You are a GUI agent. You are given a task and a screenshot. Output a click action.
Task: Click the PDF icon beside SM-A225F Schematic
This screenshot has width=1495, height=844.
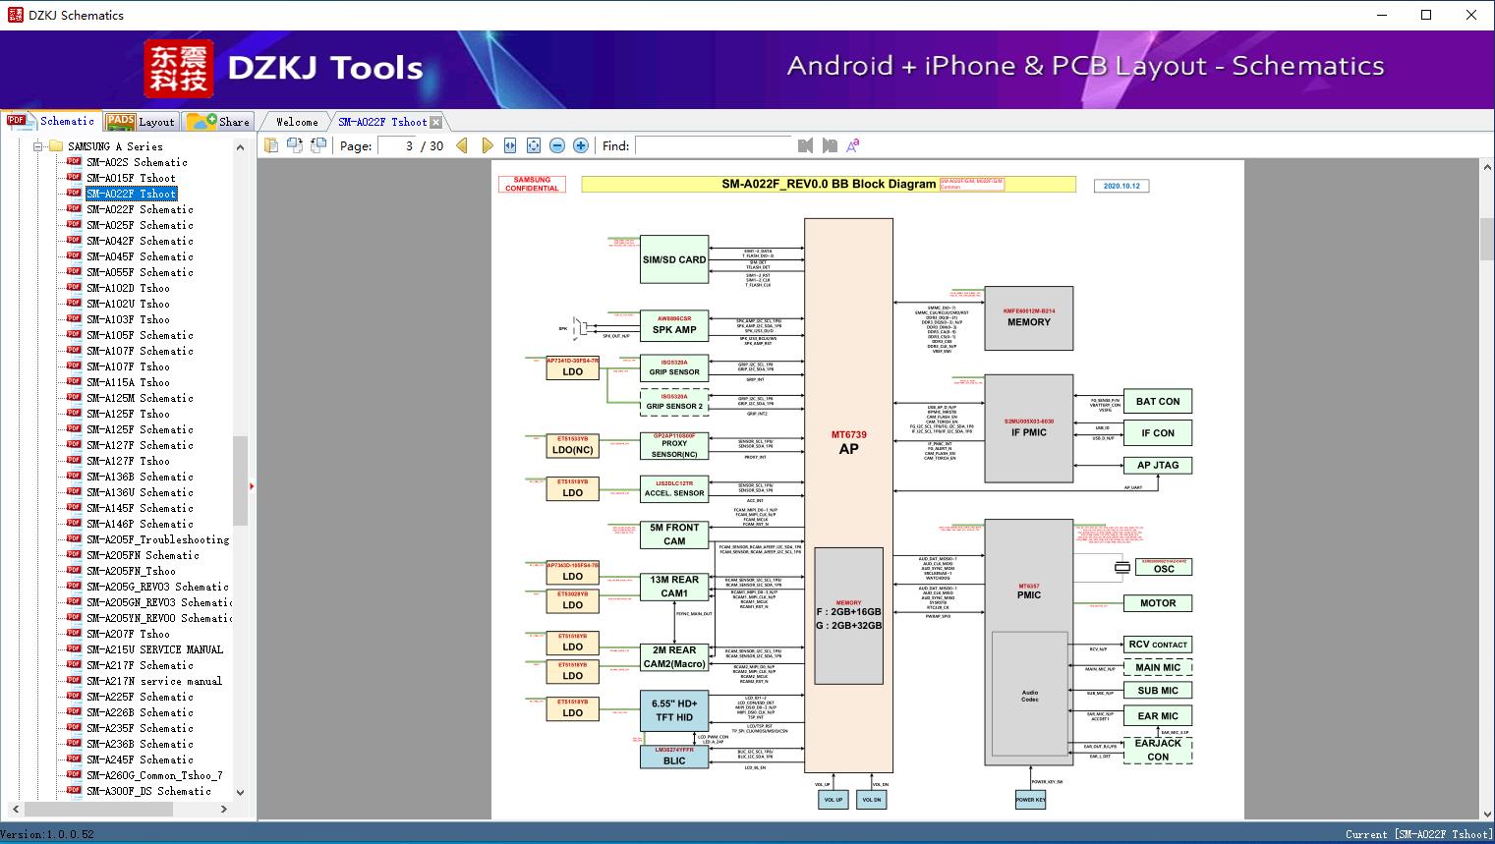[x=74, y=697]
